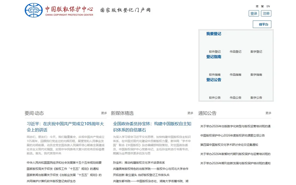The width and height of the screenshot is (296, 185).
Task: Click the 登记指南 section heading
Action: 214,57
